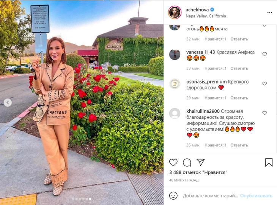Open comments using the speech bubble icon
The height and width of the screenshot is (205, 277).
187,162
